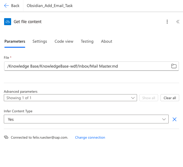Click the Get file content title
Viewport: 183px width, 167px height.
click(28, 22)
